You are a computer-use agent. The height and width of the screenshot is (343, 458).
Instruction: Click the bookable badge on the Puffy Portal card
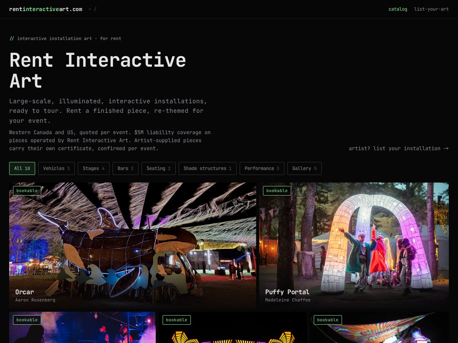pyautogui.click(x=277, y=191)
